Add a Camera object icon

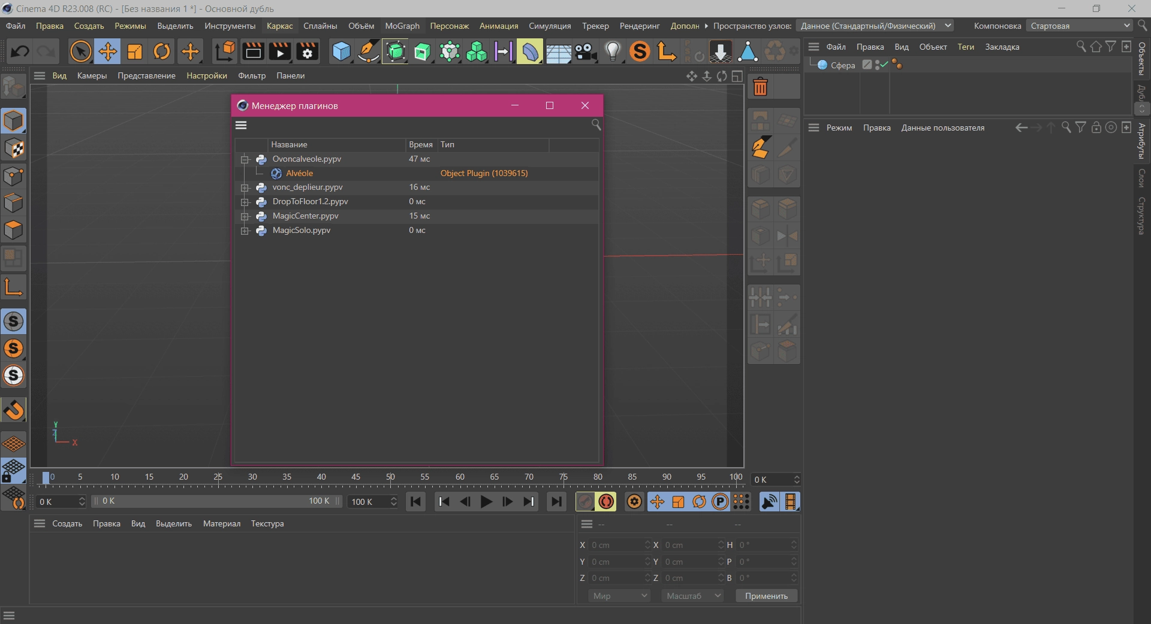(585, 52)
